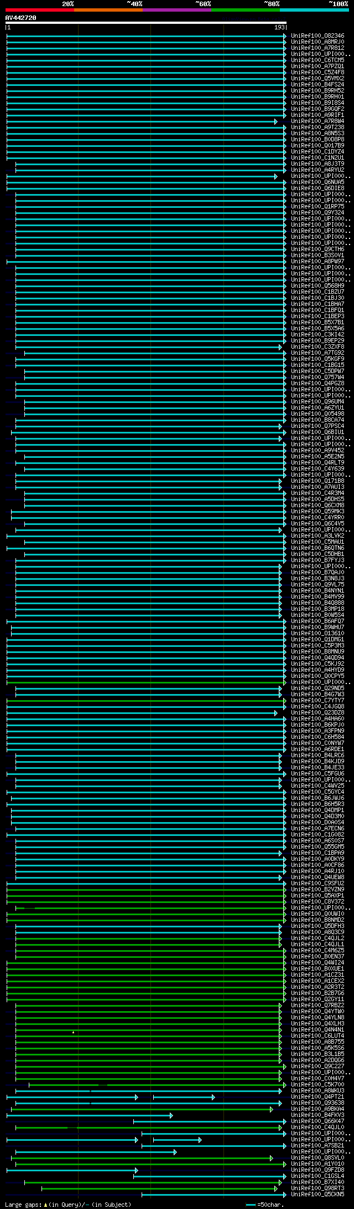The height and width of the screenshot is (1209, 354).
Task: Select label UniRef100_Q568H9
Action: tap(317, 285)
